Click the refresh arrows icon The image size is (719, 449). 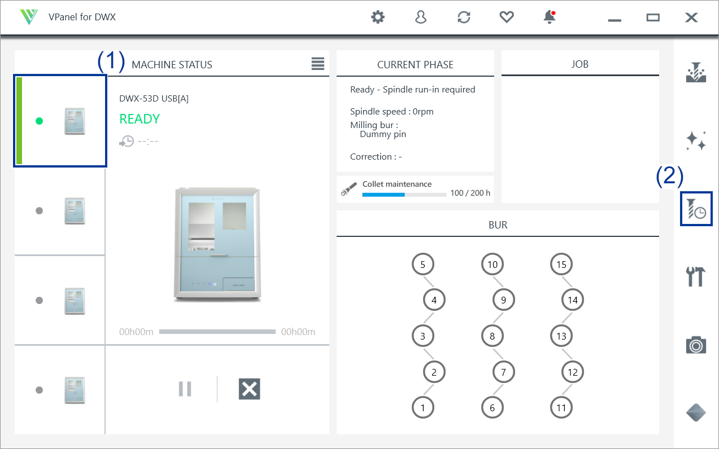(x=464, y=17)
